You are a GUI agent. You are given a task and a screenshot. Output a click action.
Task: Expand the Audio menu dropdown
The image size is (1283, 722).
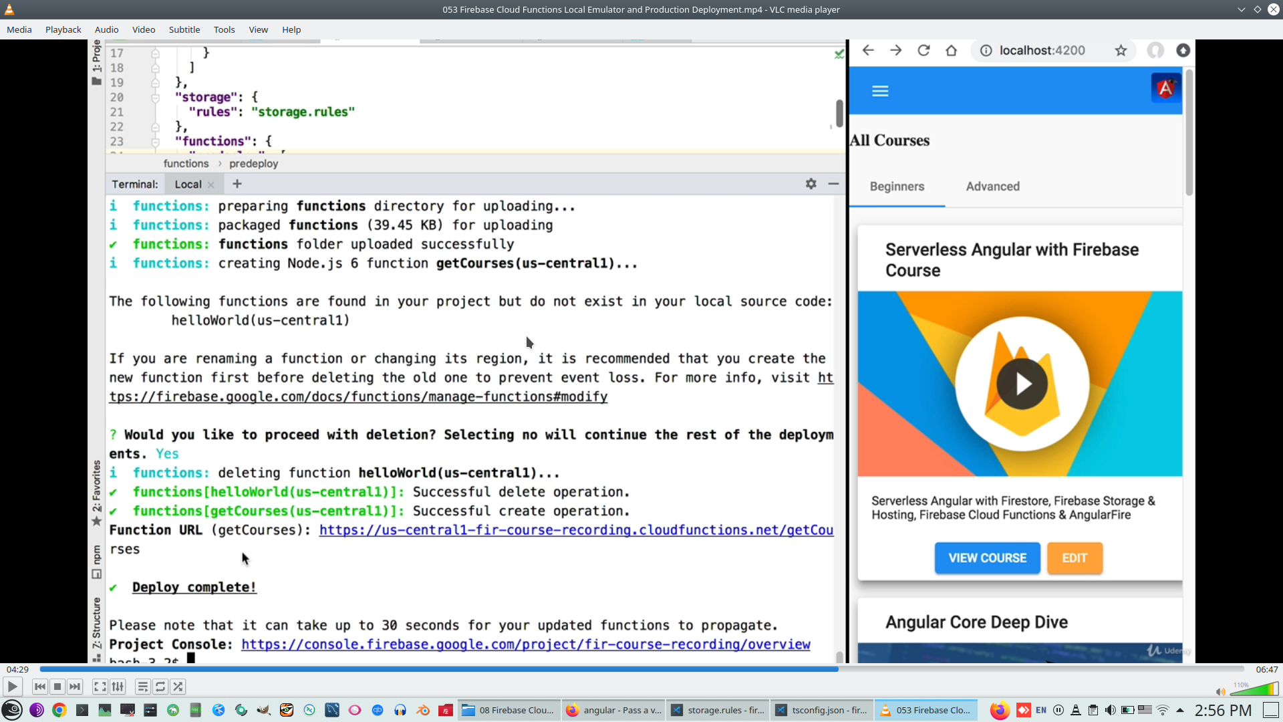point(106,29)
